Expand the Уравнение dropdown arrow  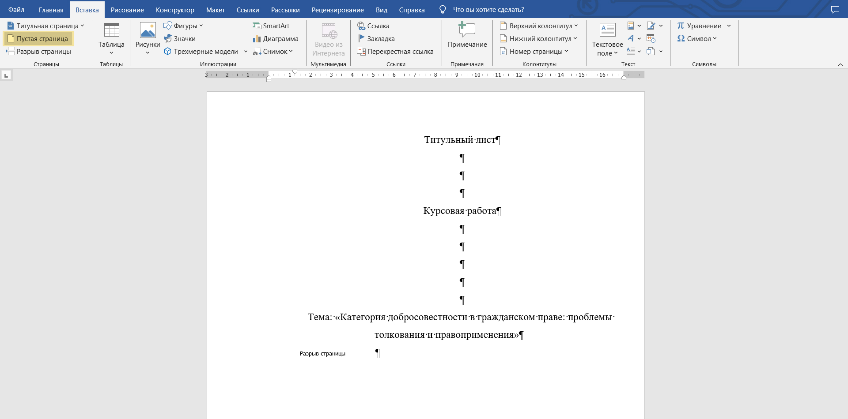pyautogui.click(x=729, y=26)
